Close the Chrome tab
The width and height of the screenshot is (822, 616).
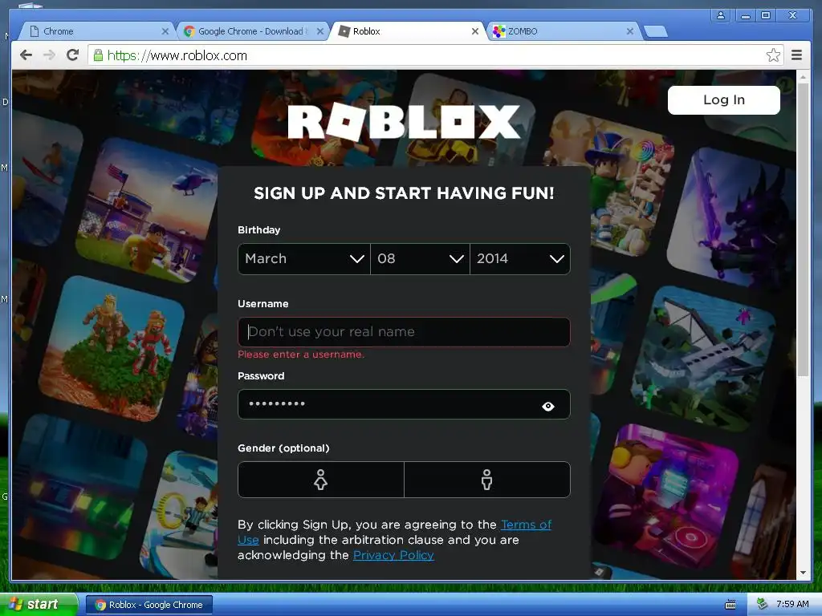coord(165,31)
